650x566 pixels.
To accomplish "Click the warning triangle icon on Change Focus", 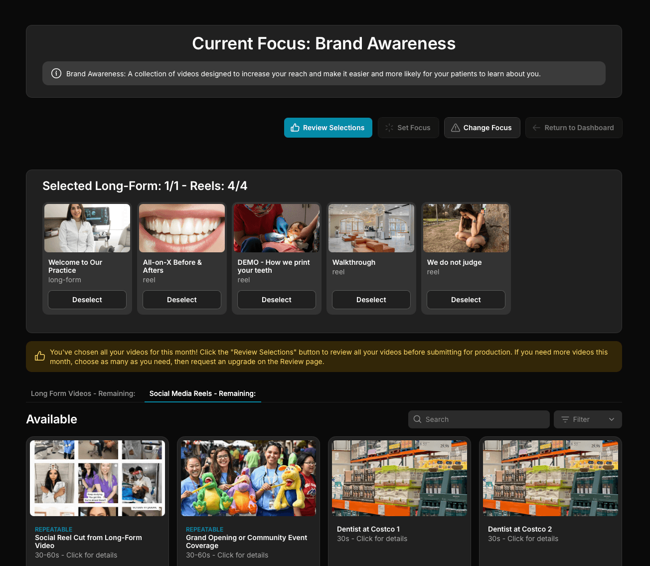I will pyautogui.click(x=455, y=128).
